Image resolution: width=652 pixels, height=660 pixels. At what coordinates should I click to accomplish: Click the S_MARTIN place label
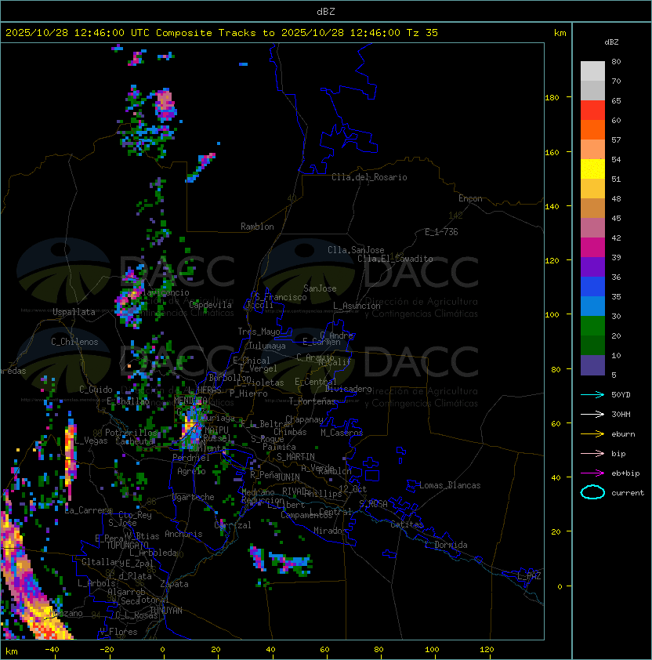pyautogui.click(x=295, y=456)
